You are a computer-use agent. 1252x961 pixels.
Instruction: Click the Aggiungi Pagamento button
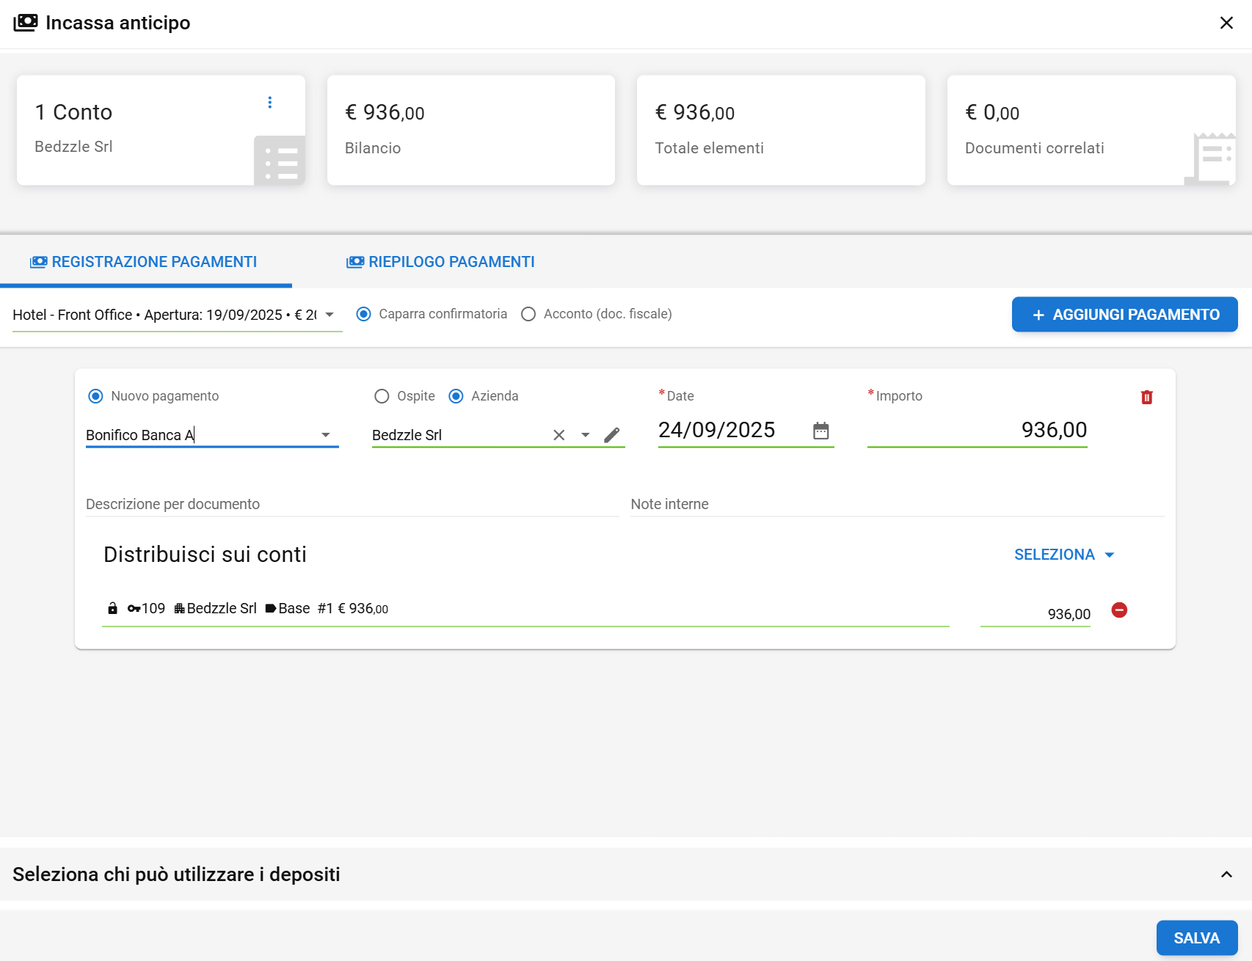click(x=1124, y=315)
